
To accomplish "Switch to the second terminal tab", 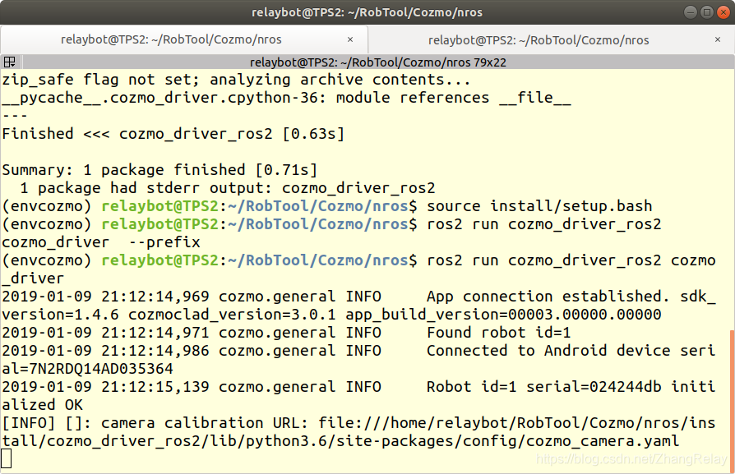I will [539, 40].
